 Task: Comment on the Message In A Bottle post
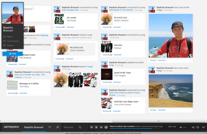pos(23,93)
